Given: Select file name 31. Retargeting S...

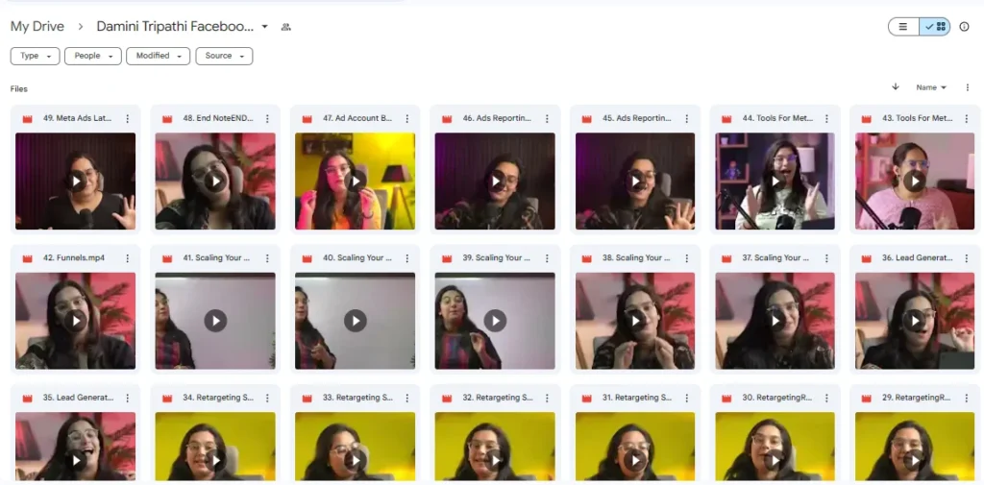Looking at the screenshot, I should (638, 399).
